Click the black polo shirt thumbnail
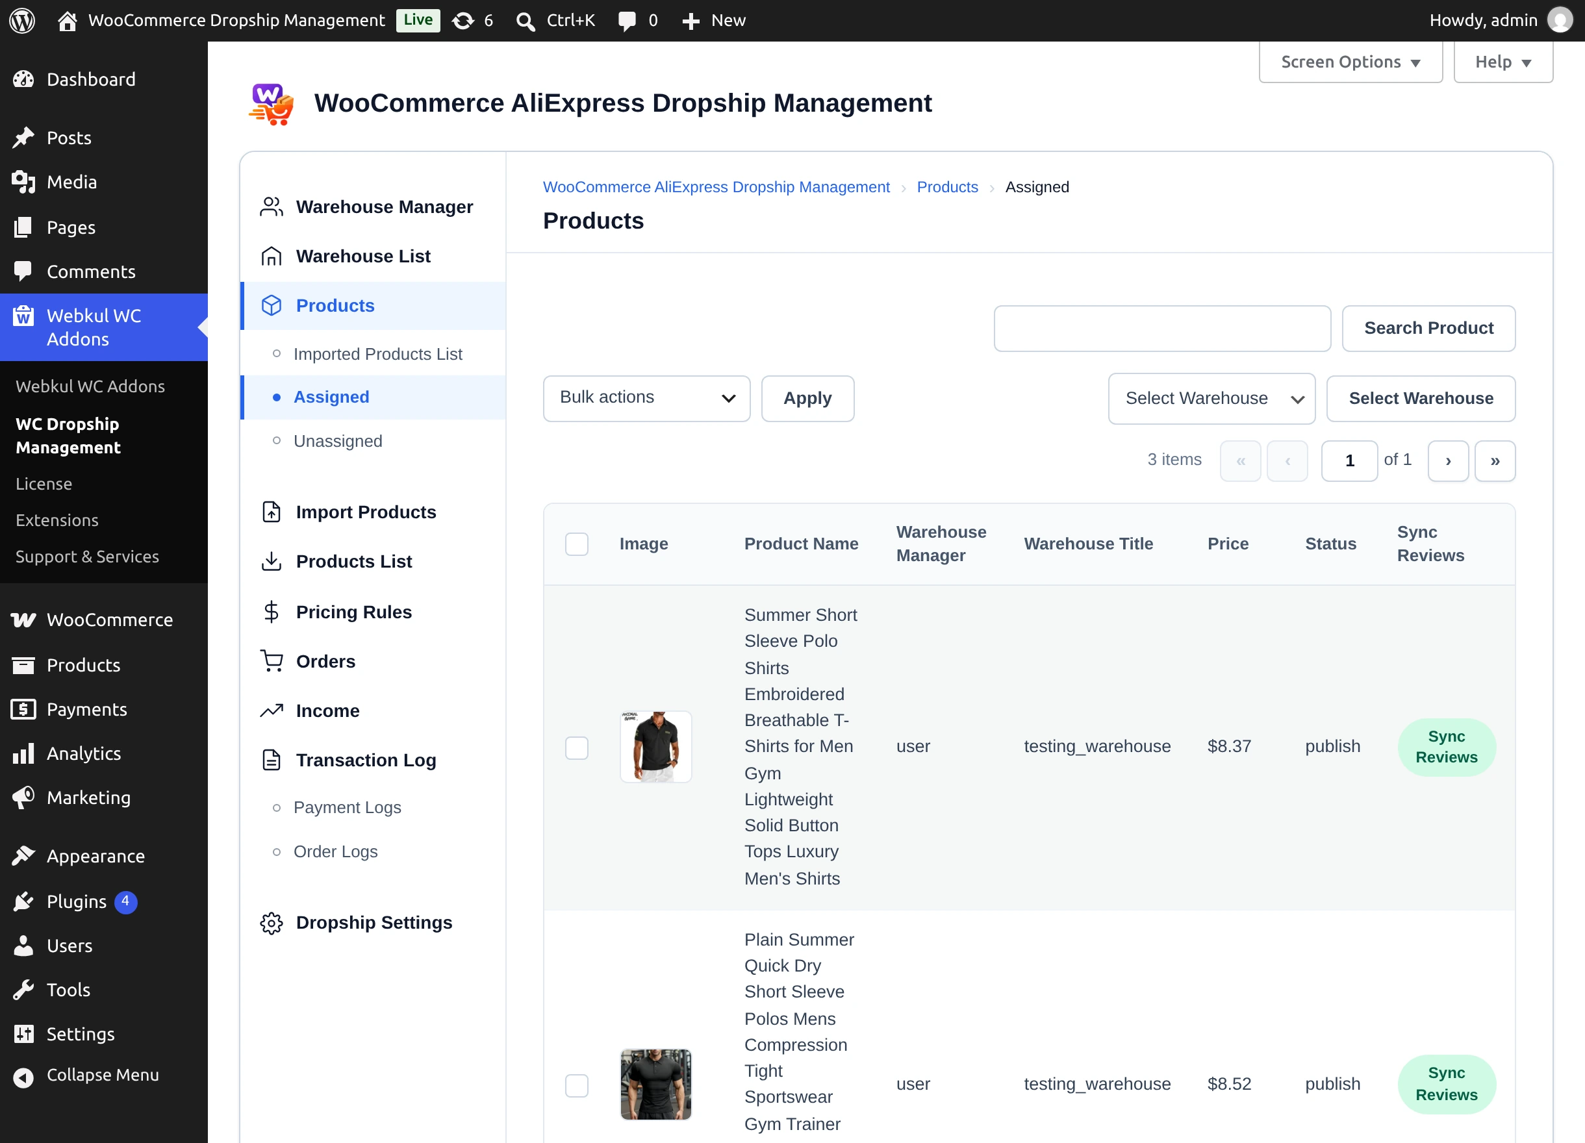This screenshot has height=1143, width=1585. click(x=655, y=747)
